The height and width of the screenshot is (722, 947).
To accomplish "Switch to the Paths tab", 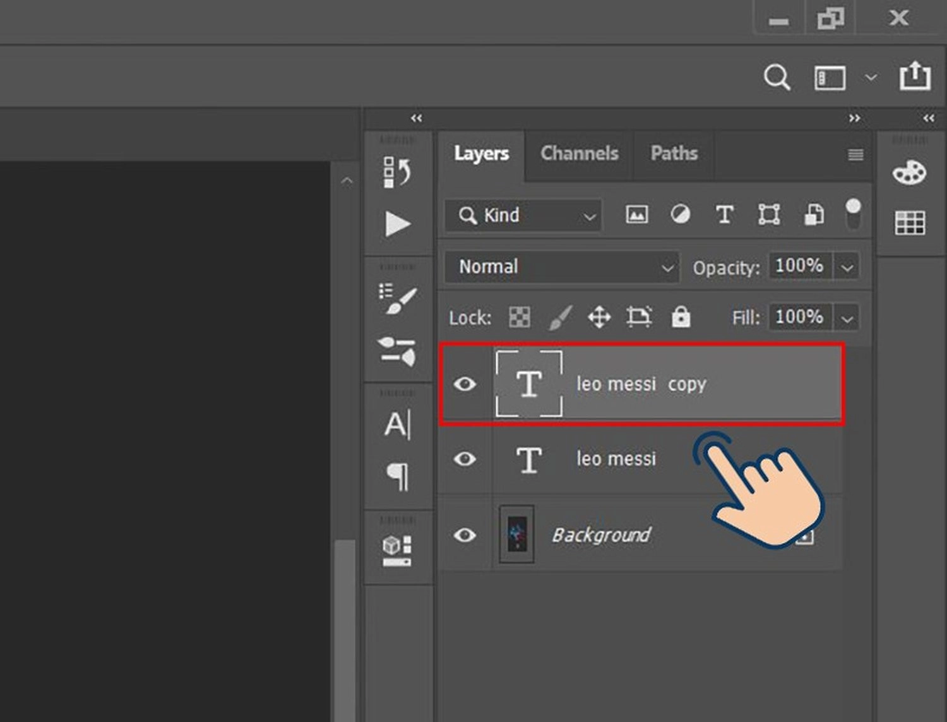I will 674,153.
